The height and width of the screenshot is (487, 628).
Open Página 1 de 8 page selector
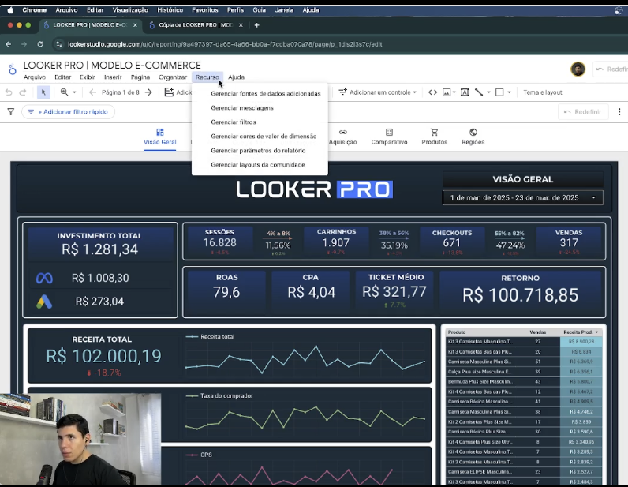tap(120, 92)
